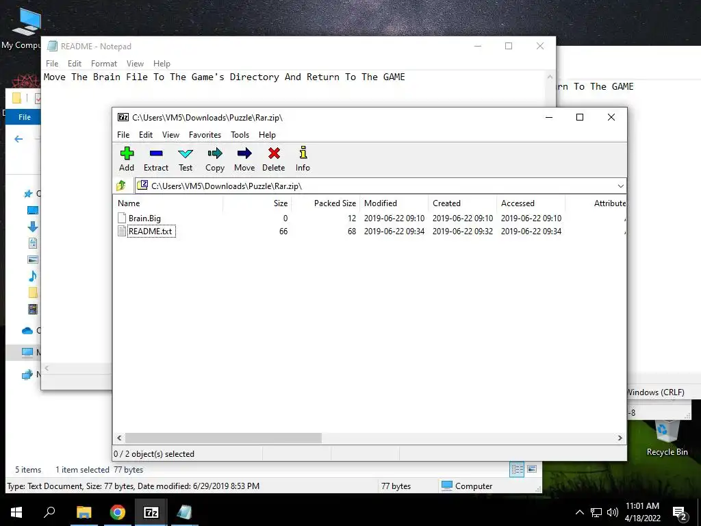The width and height of the screenshot is (701, 526).
Task: Click the network tray icon
Action: click(x=596, y=512)
